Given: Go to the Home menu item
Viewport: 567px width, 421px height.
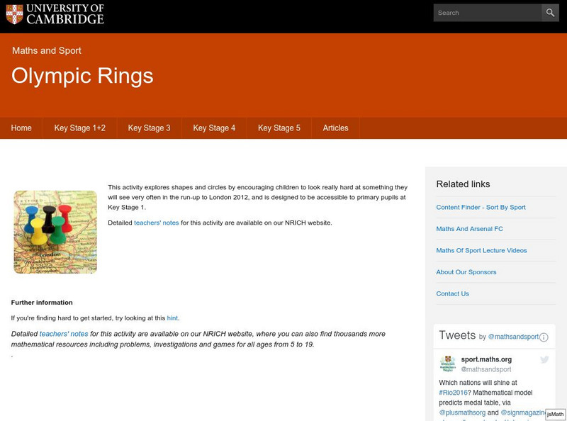Looking at the screenshot, I should [21, 128].
